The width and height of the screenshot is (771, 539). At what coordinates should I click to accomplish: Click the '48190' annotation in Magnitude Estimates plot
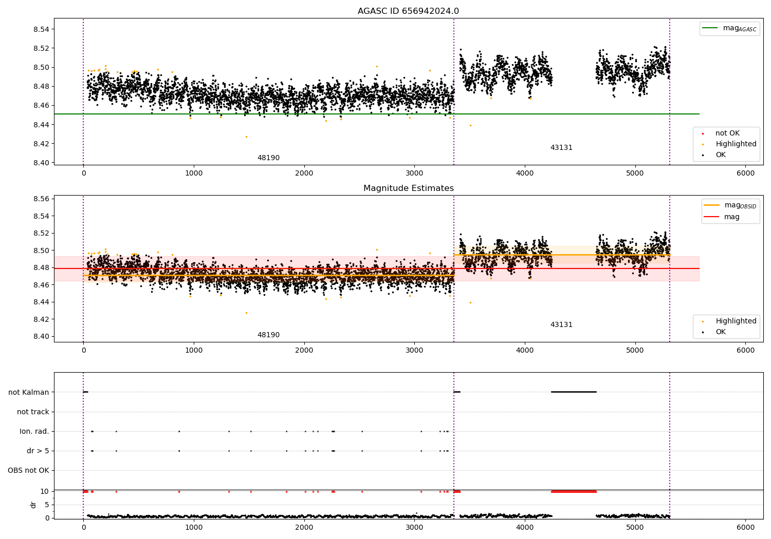click(268, 335)
